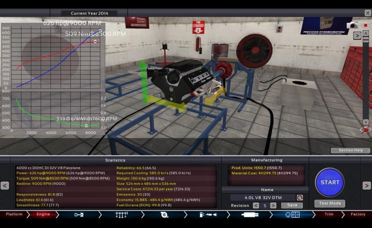Select the 509 Nm@8500 RPM graph label
This screenshot has width=372, height=228.
[x=96, y=34]
